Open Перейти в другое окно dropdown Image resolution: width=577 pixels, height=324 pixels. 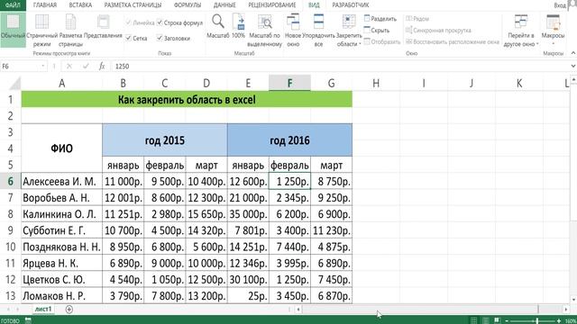tap(521, 31)
